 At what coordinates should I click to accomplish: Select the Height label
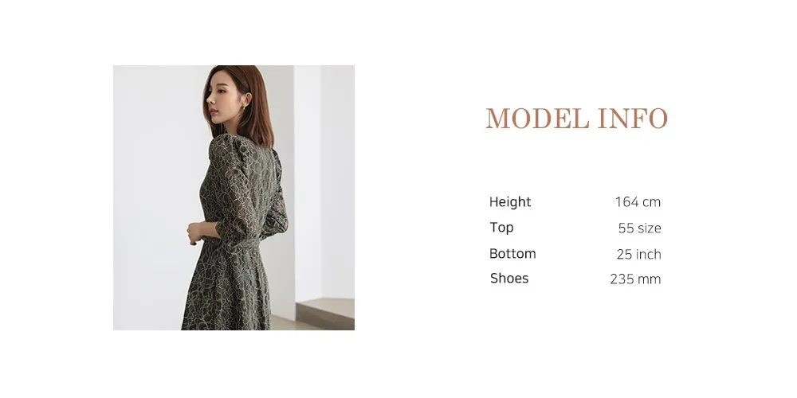[x=510, y=202]
